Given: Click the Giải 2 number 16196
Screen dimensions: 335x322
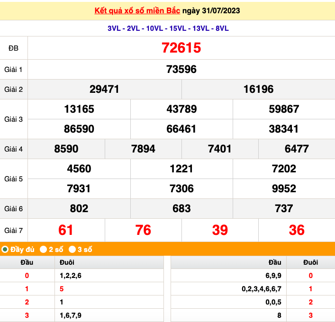Looking at the screenshot, I should pos(258,89).
